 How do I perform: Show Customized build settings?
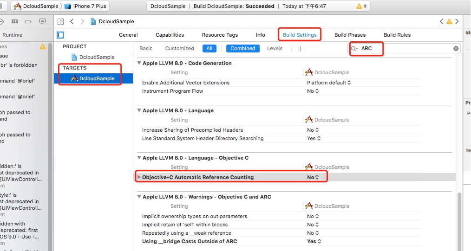coord(180,48)
